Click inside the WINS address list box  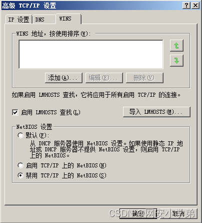(x=91, y=54)
